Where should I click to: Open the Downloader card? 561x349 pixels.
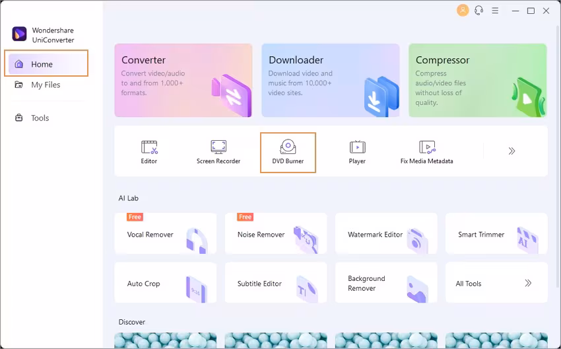(x=330, y=80)
